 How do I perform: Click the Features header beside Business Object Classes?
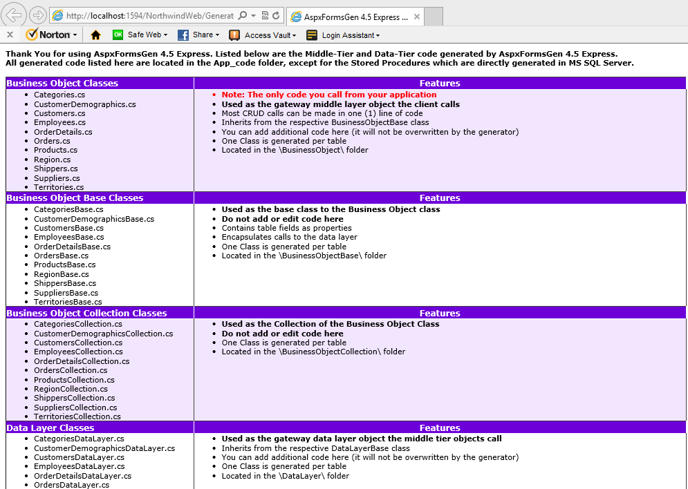pos(440,84)
